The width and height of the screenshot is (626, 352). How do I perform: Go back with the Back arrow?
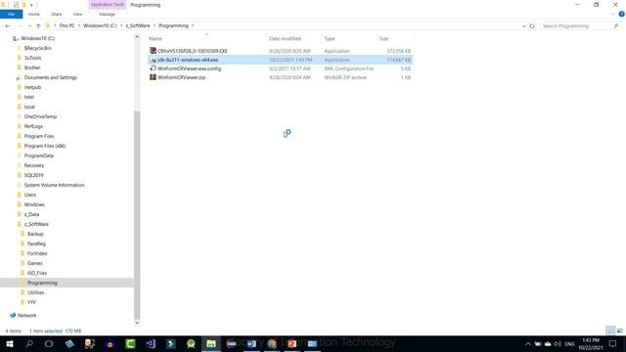pos(8,25)
